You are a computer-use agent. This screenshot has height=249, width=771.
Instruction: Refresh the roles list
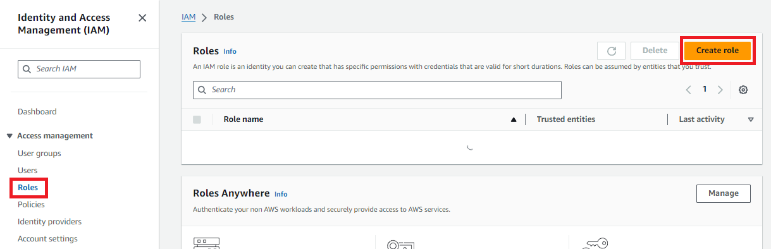point(611,51)
